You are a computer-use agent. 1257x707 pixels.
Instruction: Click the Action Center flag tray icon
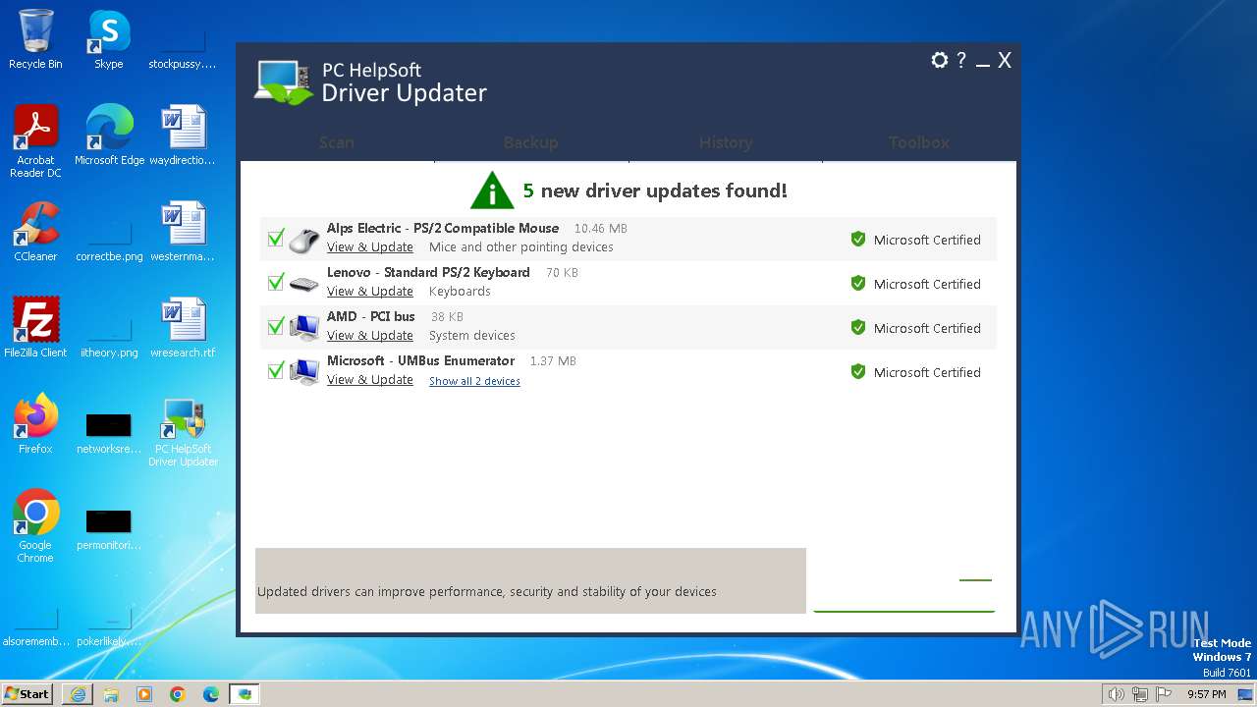point(1164,694)
